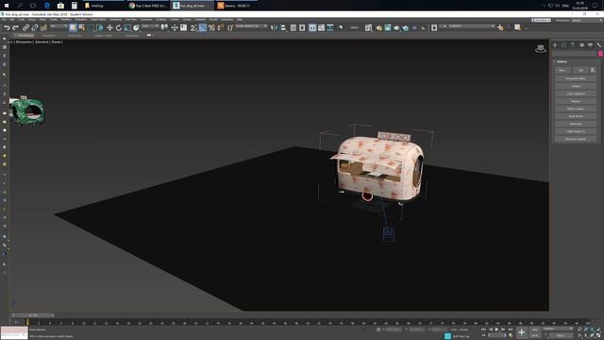The image size is (604, 340).
Task: Click the Undo arrow in main toolbar
Action: [7, 27]
